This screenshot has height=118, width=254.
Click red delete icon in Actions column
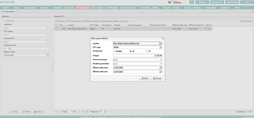pos(210,29)
